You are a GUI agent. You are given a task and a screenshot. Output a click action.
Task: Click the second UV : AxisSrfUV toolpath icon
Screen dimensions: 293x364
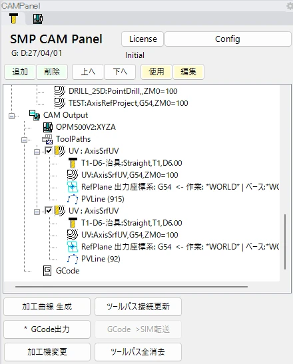(60, 210)
